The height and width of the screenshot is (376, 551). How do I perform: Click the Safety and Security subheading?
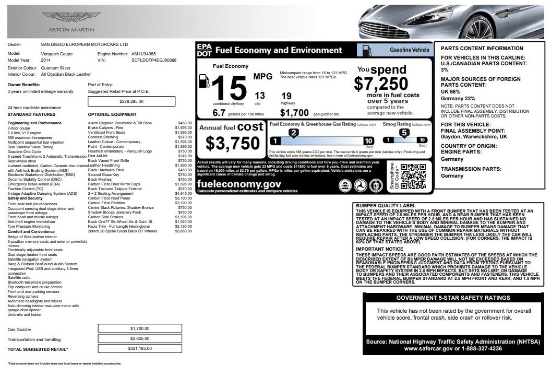click(x=25, y=198)
